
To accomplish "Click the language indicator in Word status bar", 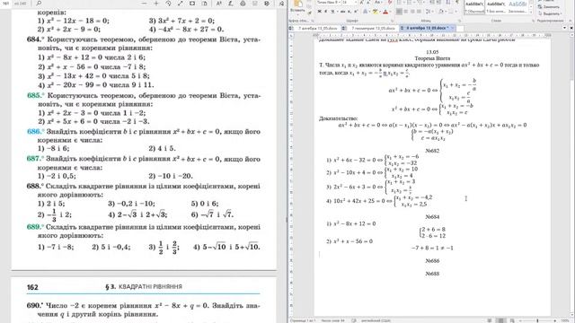I will point(376,320).
